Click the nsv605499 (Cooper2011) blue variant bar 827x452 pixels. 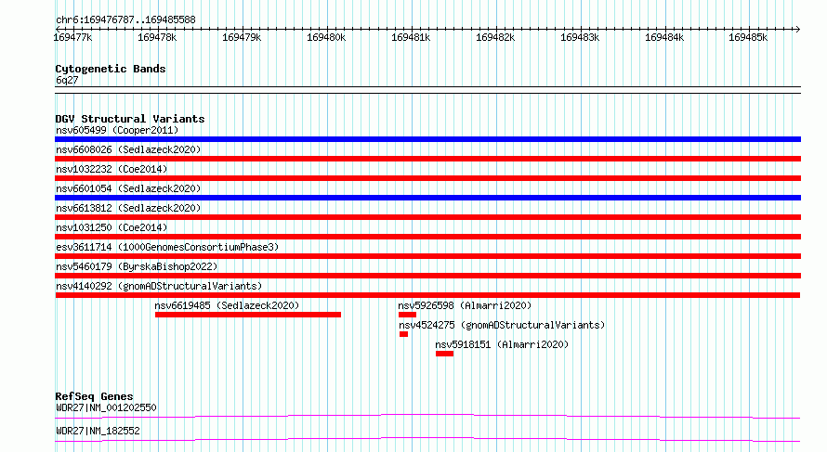click(427, 139)
